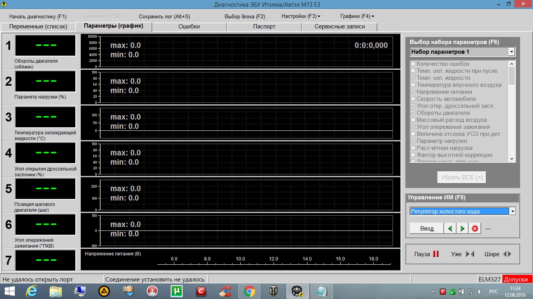Image resolution: width=533 pixels, height=299 pixels.
Task: Click the red cancel X actuator button
Action: (475, 229)
